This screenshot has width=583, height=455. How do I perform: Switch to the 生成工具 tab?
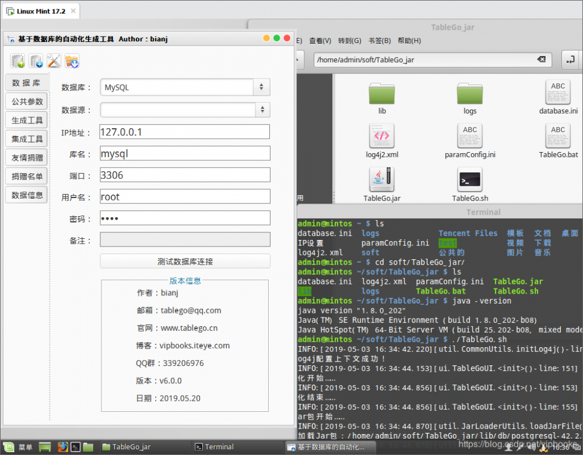point(27,121)
